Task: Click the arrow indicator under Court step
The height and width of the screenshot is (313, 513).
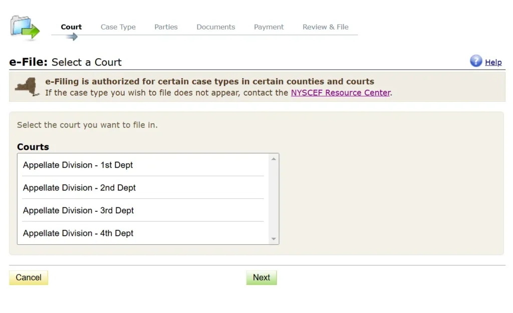Action: [x=72, y=37]
